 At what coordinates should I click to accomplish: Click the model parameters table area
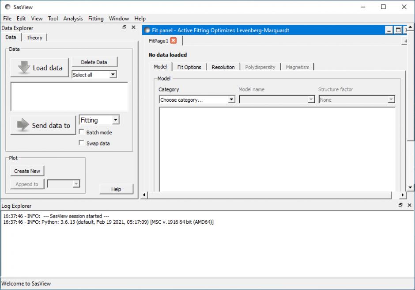(277, 149)
